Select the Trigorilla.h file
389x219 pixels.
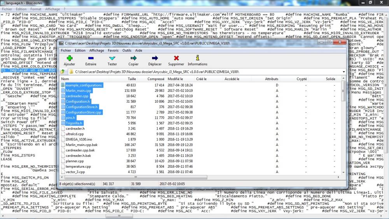coord(74,123)
